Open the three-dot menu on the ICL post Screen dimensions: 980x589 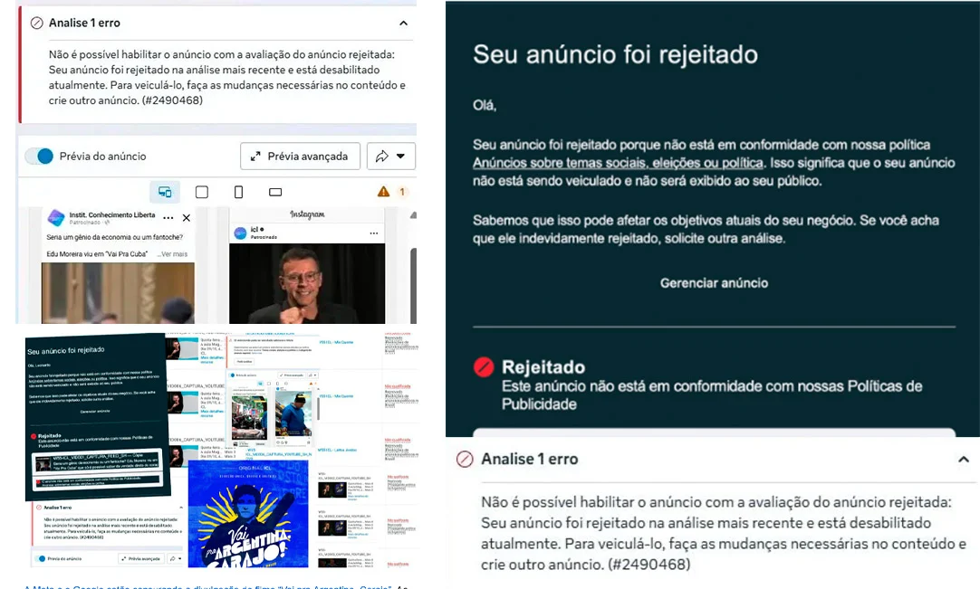coord(168,218)
